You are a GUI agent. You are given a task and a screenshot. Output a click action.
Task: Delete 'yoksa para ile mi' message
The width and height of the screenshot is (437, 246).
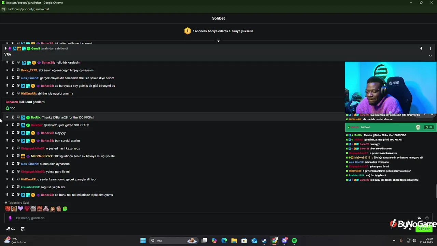7,172
